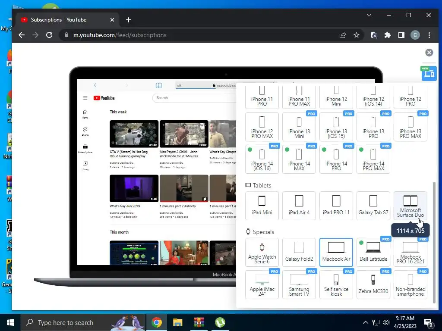Viewport: 442px width, 331px height.
Task: Select the iPhone 11 PRO device
Action: 262,97
